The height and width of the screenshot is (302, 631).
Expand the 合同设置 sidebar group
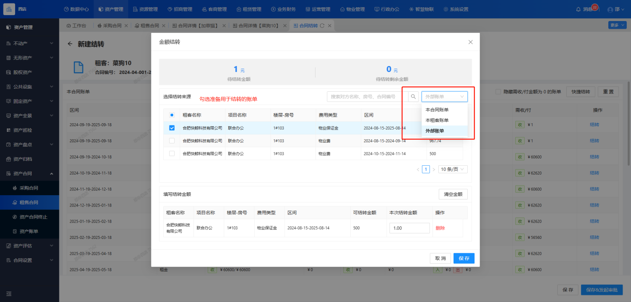(x=29, y=260)
